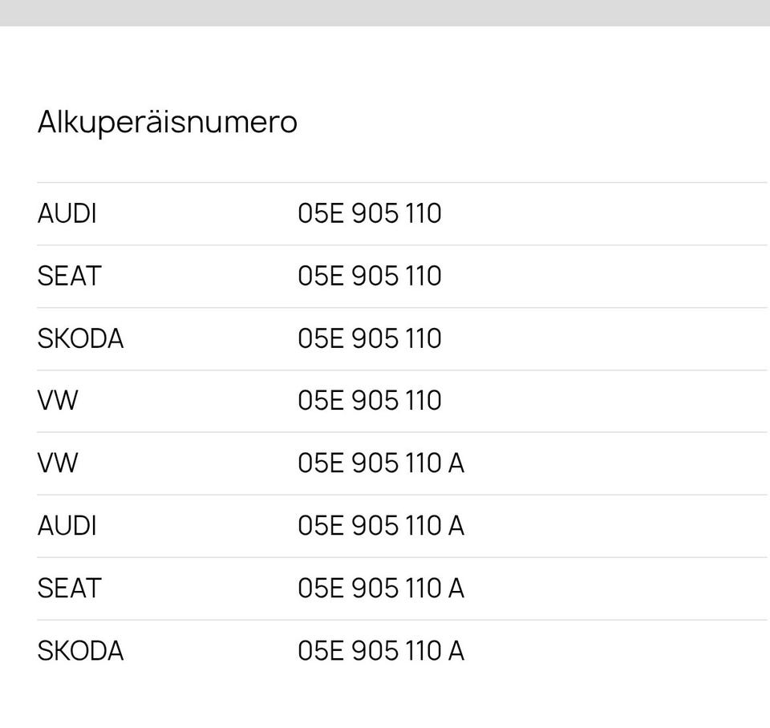Select AUDI's part number 05E 905 110
The width and height of the screenshot is (770, 728).
pyautogui.click(x=369, y=214)
